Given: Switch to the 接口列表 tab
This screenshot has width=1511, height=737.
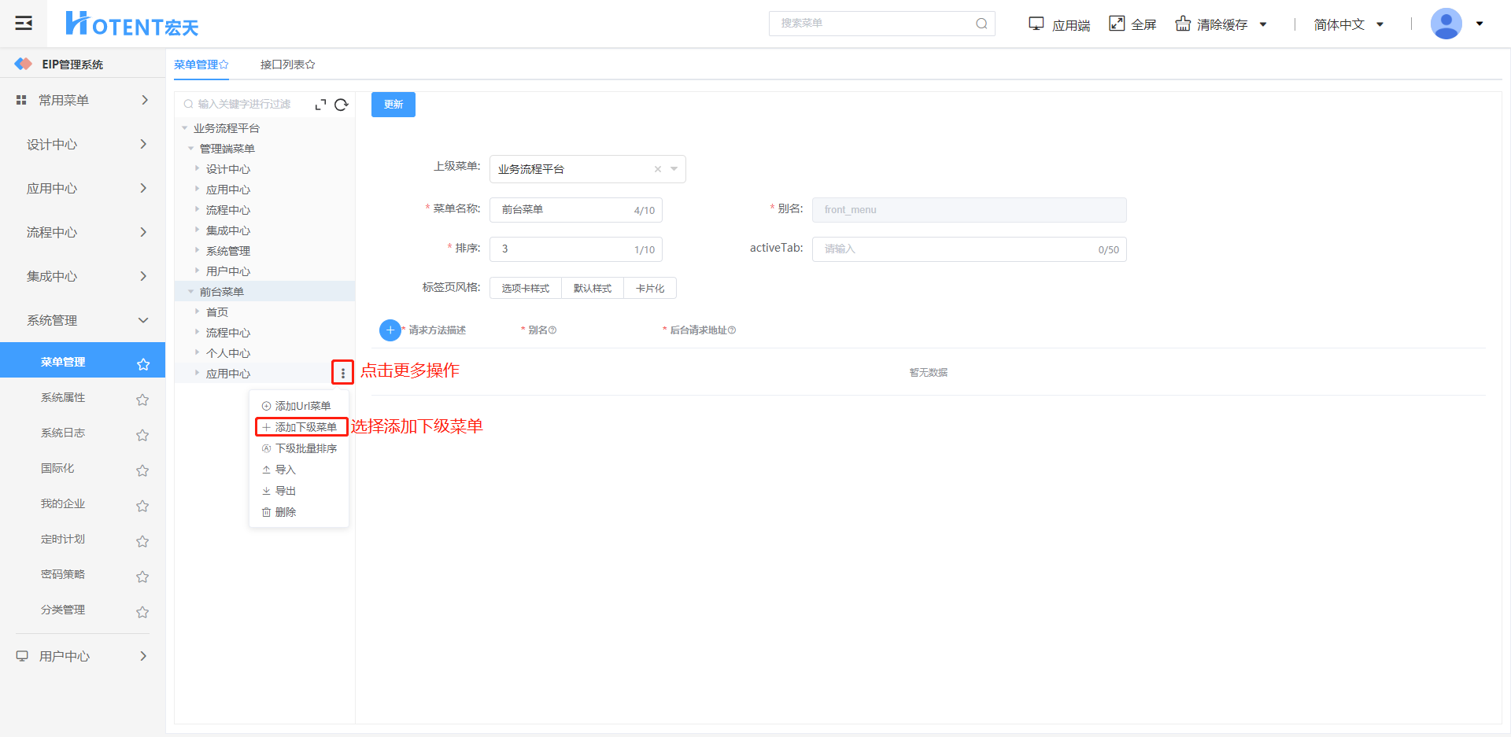Looking at the screenshot, I should click(x=287, y=64).
